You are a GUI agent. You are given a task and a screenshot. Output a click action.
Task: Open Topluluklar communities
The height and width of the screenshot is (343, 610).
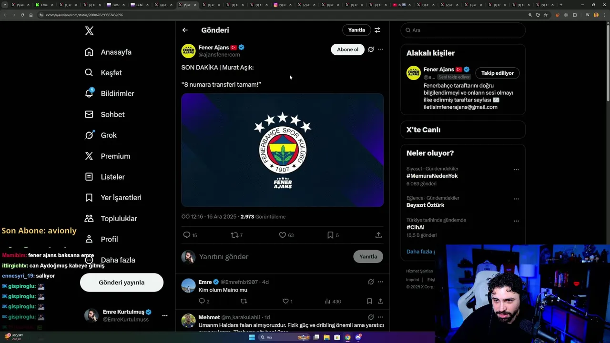pyautogui.click(x=111, y=219)
